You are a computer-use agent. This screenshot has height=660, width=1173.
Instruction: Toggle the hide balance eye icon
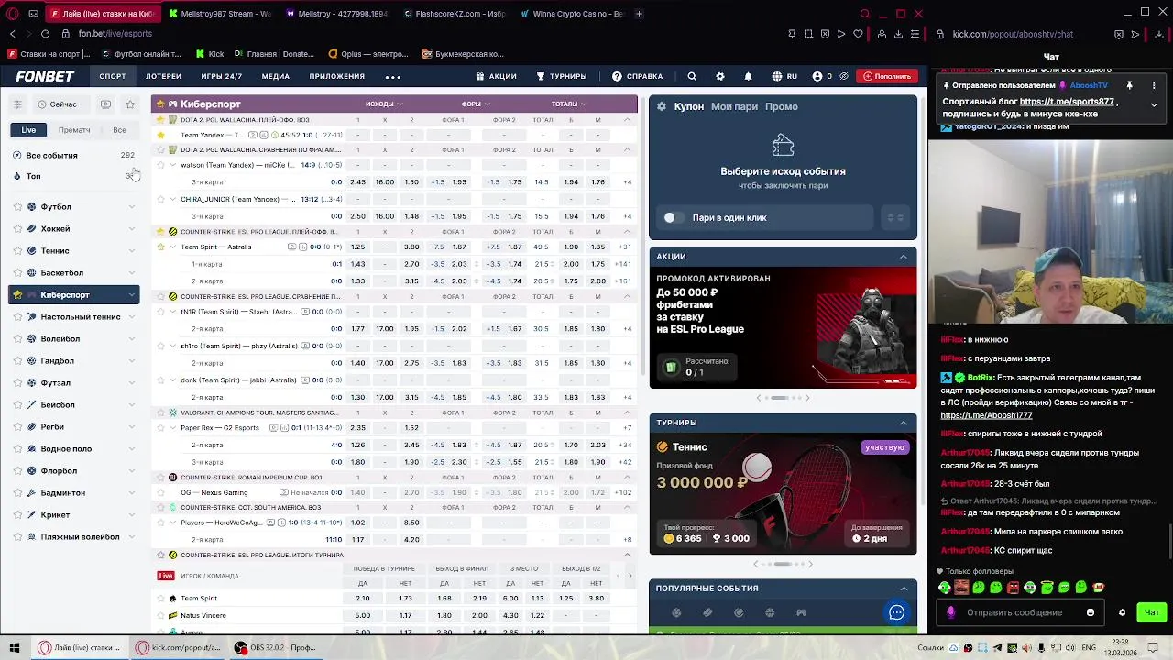coord(844,76)
